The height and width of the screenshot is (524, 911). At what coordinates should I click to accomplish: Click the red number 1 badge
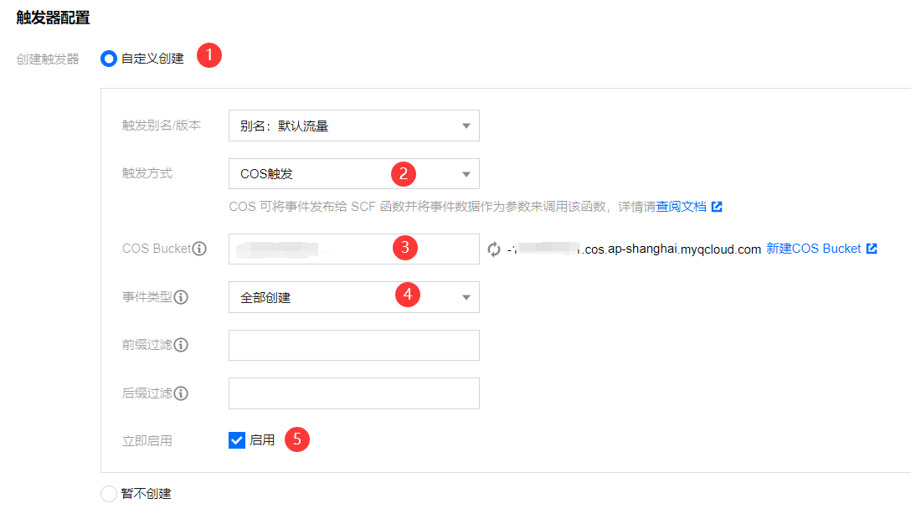pyautogui.click(x=209, y=56)
